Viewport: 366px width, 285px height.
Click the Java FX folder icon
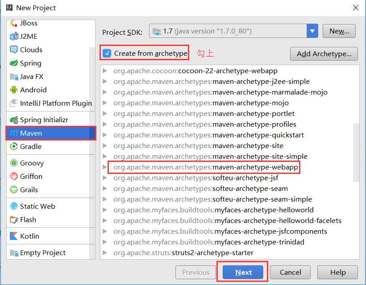[x=14, y=77]
